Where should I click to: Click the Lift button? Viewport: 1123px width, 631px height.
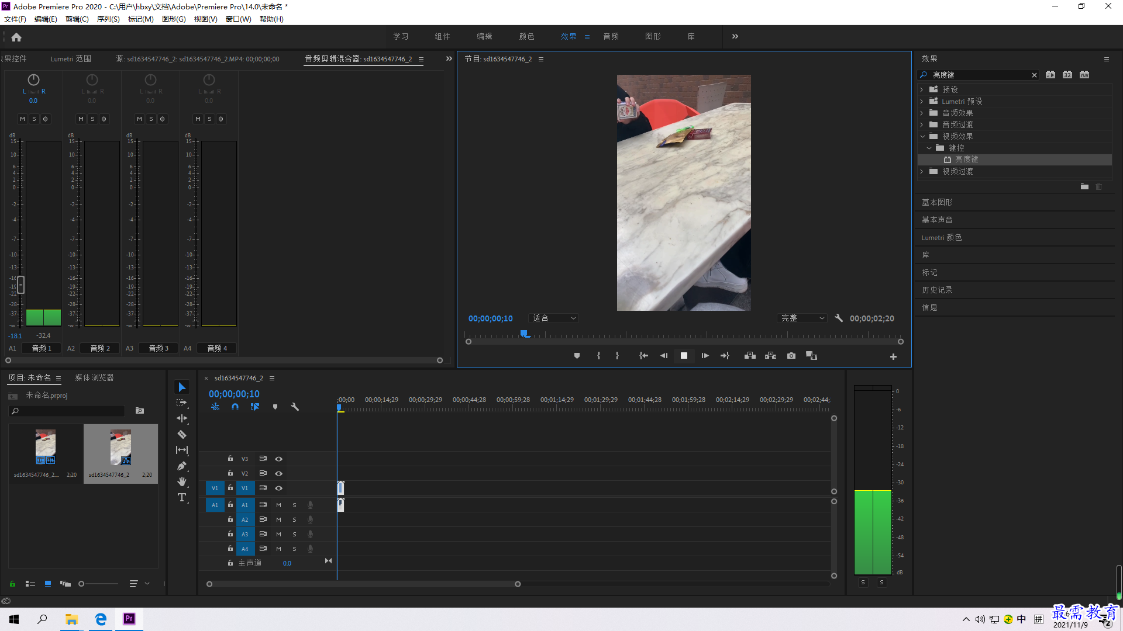[x=750, y=356]
